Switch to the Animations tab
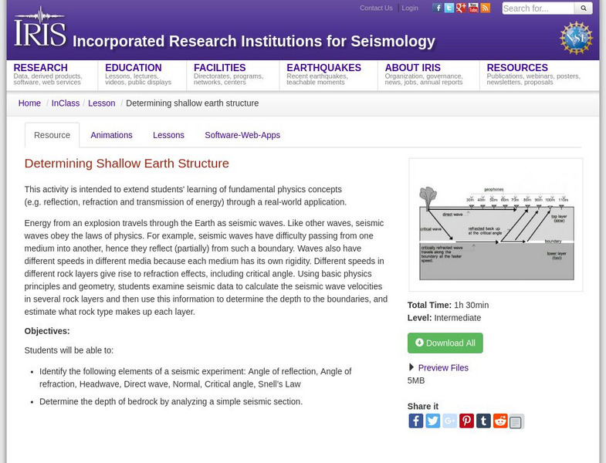606x463 pixels. point(111,135)
